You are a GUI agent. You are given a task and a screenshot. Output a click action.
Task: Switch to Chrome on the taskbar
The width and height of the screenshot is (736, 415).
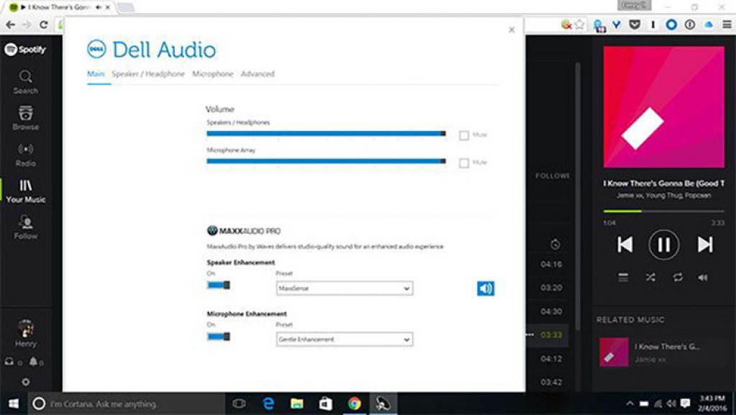click(x=354, y=403)
